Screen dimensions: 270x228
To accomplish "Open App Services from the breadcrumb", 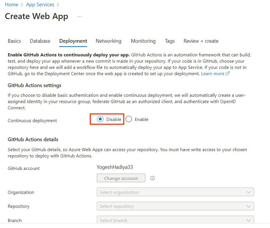I will [x=40, y=4].
